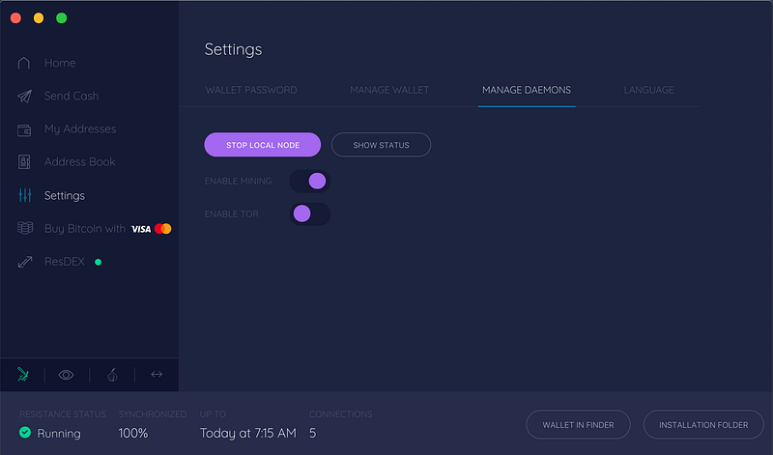Click the Address Book contact icon

pyautogui.click(x=24, y=161)
